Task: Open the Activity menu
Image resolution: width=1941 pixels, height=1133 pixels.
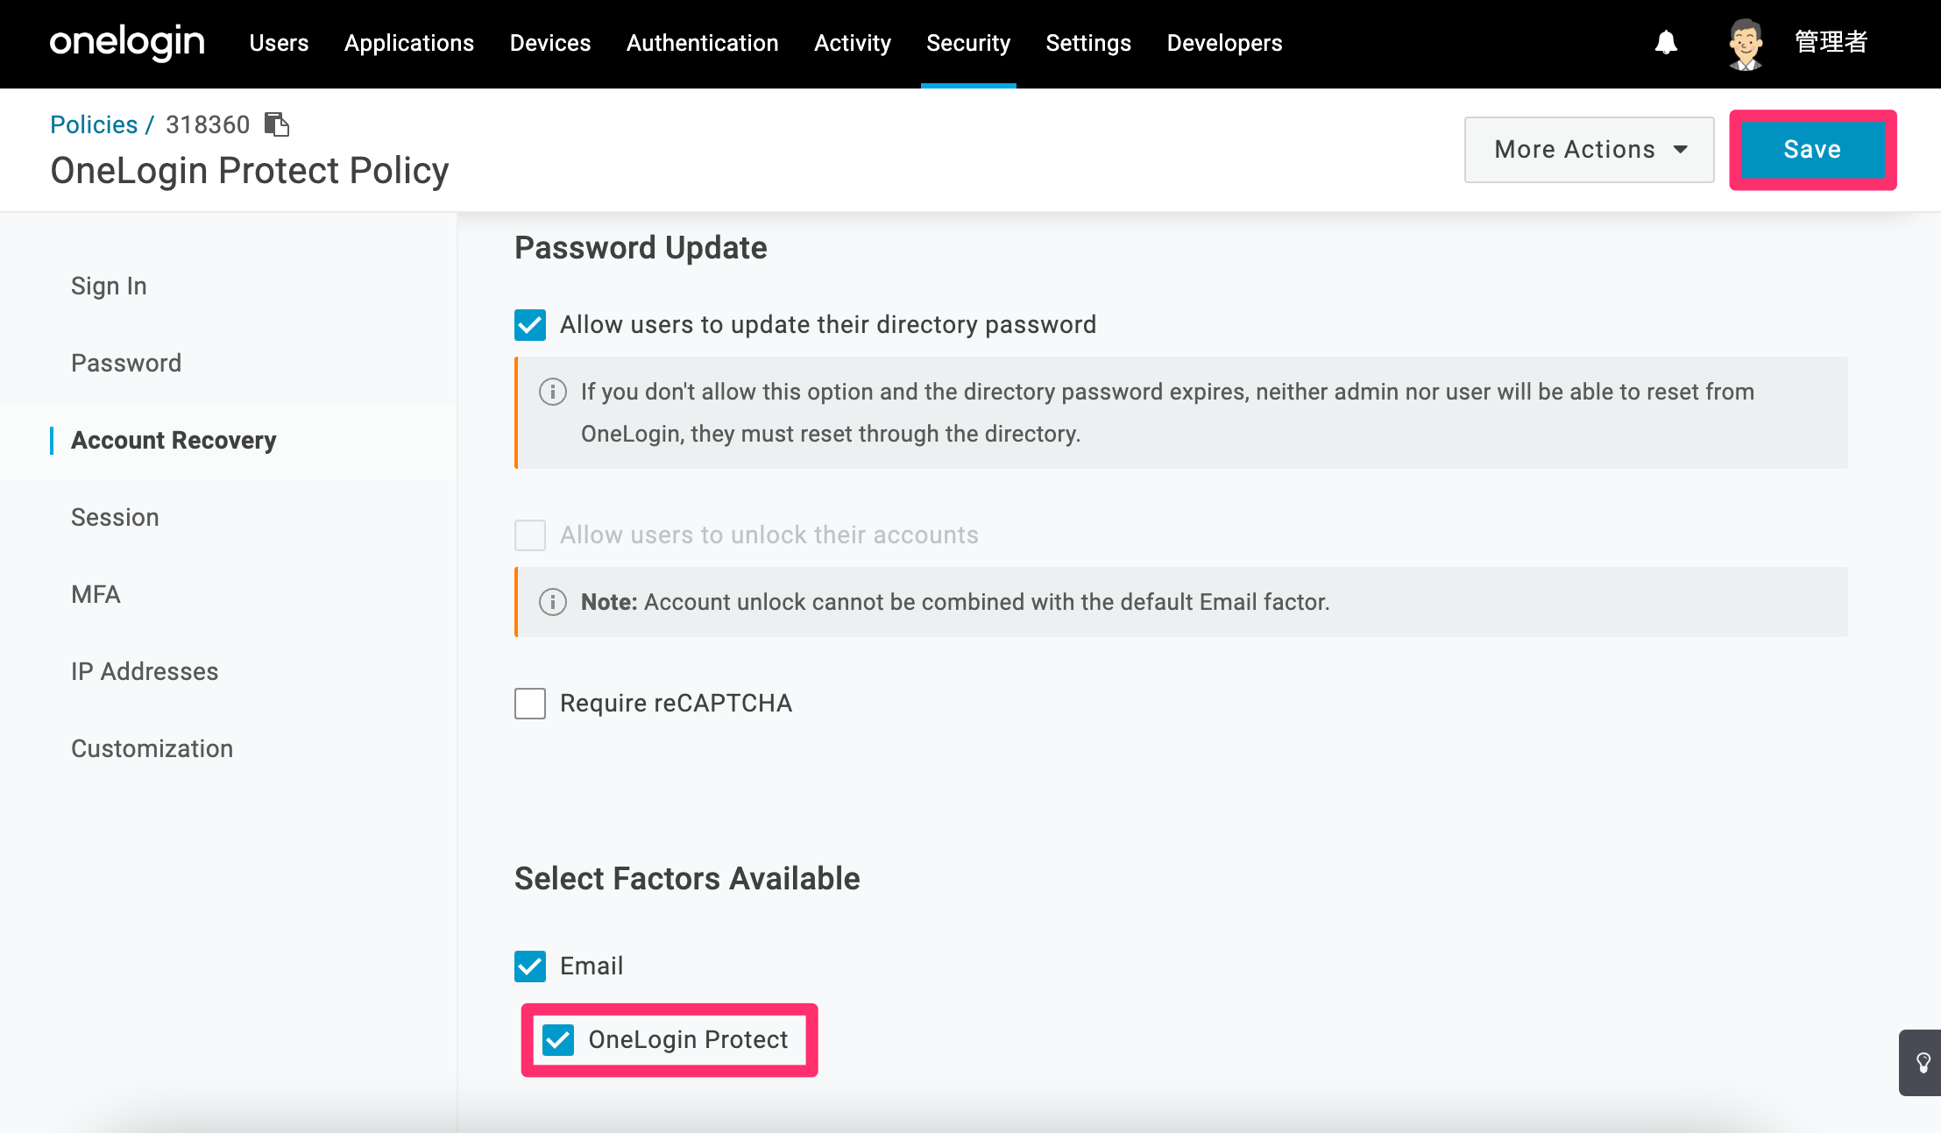Action: pyautogui.click(x=853, y=43)
